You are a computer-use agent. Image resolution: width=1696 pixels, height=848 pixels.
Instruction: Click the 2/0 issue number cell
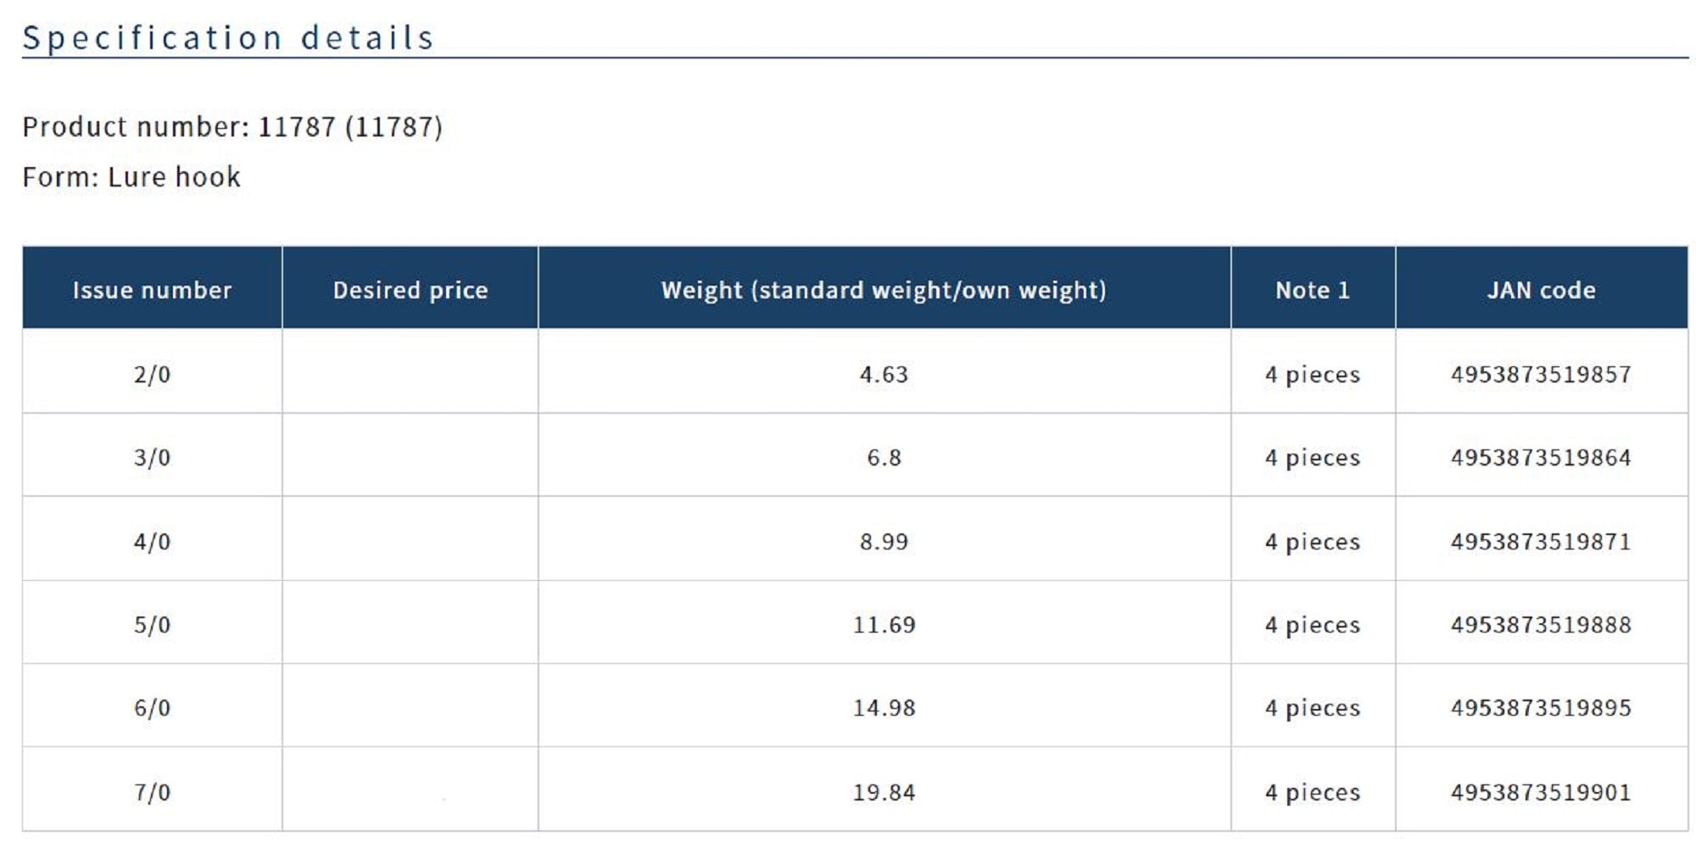[152, 374]
